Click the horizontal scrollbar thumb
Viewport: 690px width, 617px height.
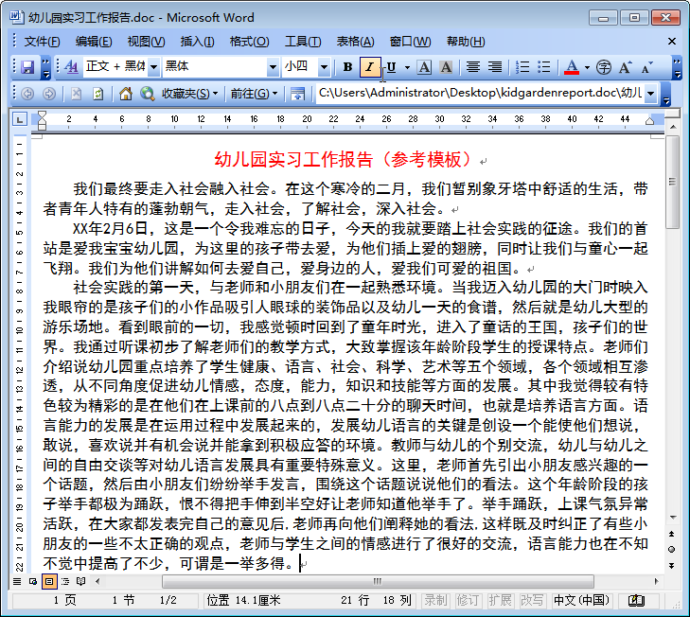(378, 581)
